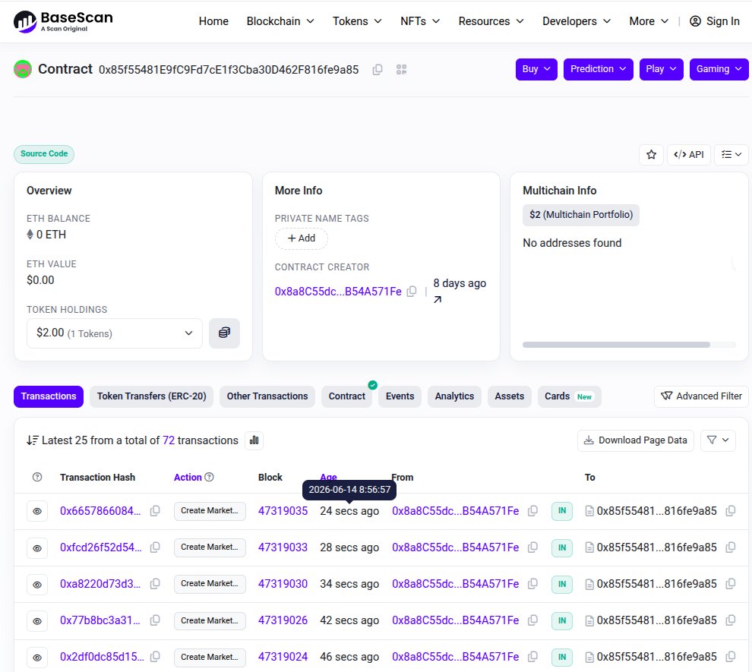
Task: Open the Buy dropdown
Action: (536, 69)
